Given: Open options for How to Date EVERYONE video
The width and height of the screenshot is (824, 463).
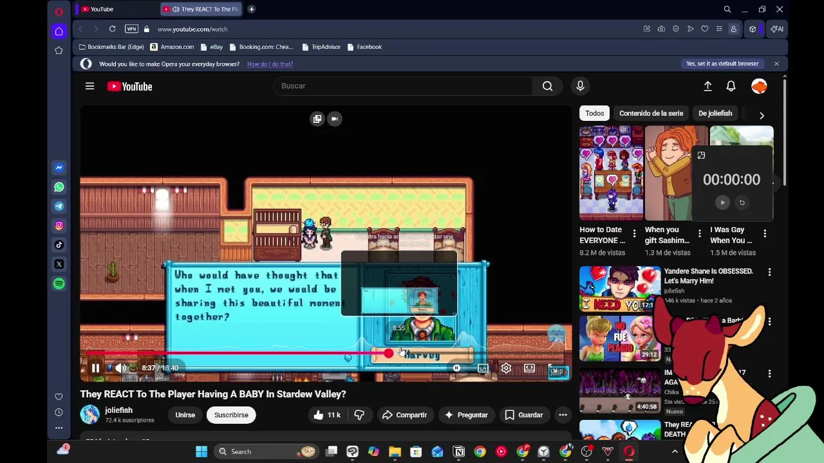Looking at the screenshot, I should (634, 234).
